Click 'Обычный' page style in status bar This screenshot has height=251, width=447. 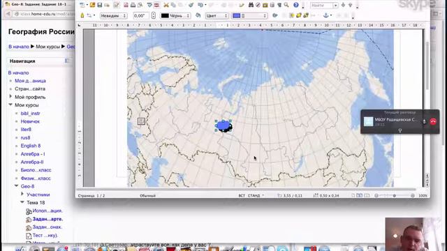[147, 195]
